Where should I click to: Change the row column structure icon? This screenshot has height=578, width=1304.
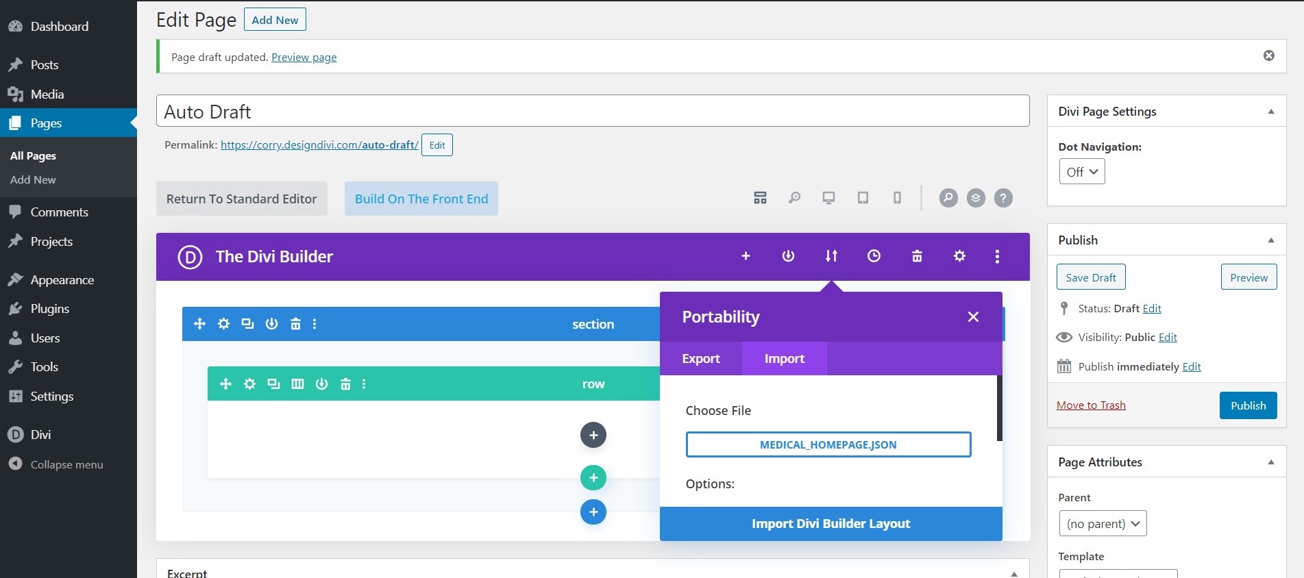[x=297, y=384]
